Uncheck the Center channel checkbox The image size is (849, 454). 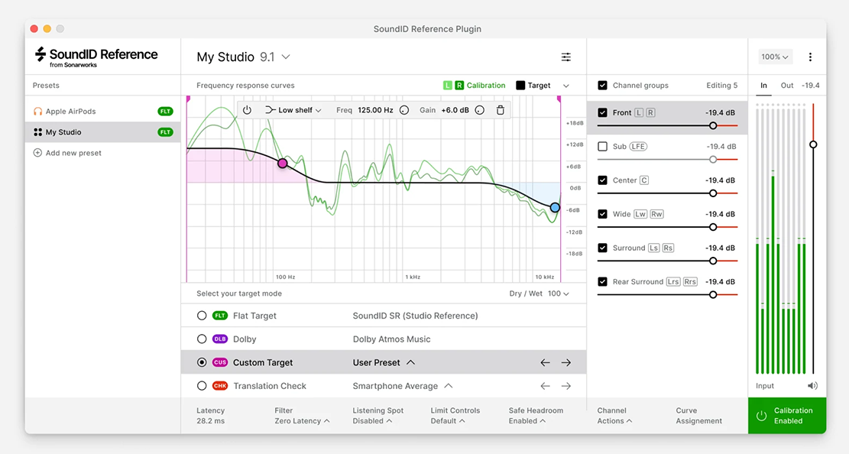(x=603, y=180)
